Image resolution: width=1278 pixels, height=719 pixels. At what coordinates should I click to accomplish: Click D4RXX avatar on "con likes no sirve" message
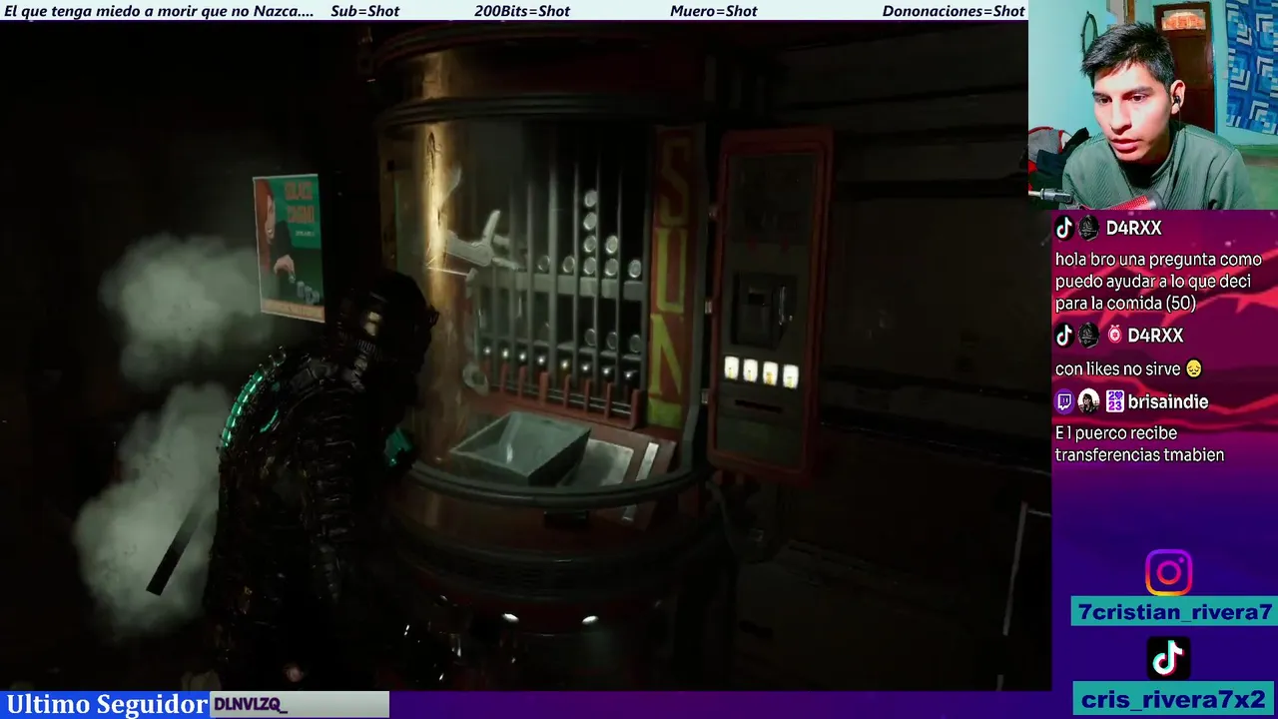pyautogui.click(x=1088, y=336)
